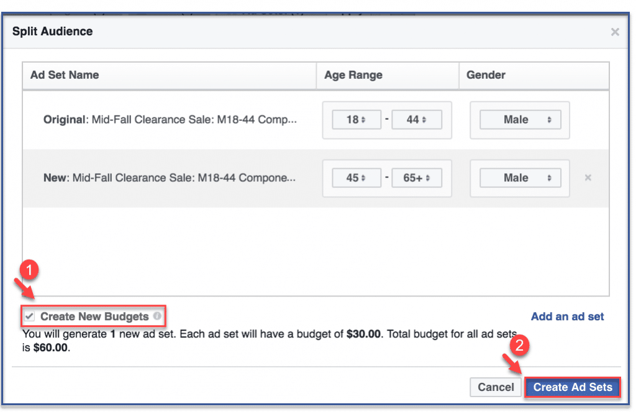
Task: Close the Split Audience dialog
Action: click(615, 32)
